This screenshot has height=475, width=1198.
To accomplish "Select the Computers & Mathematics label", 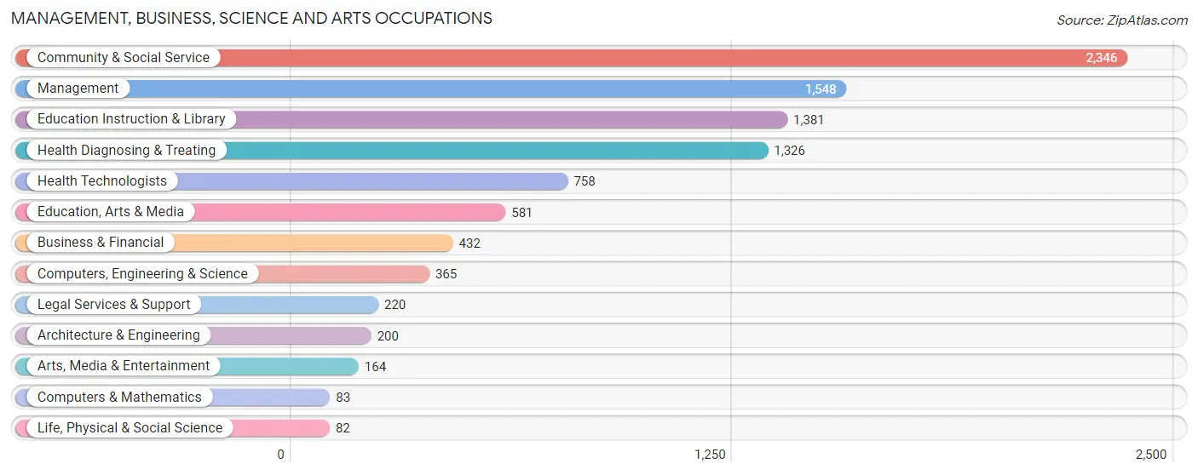I will tap(119, 398).
